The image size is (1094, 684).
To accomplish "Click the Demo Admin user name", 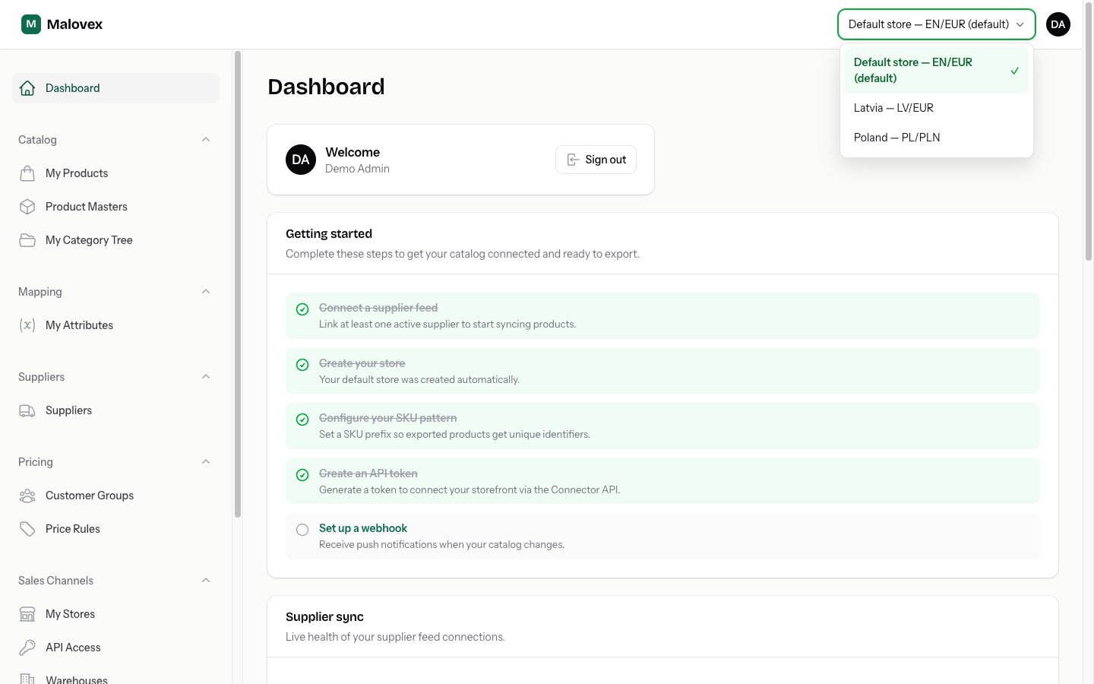I will (x=357, y=169).
